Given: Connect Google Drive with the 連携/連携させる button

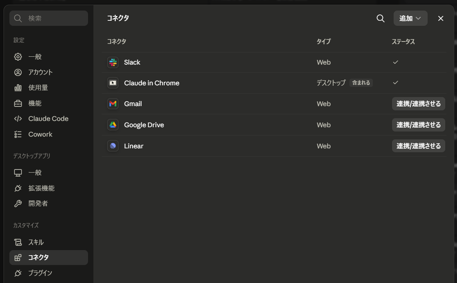Looking at the screenshot, I should (x=418, y=125).
